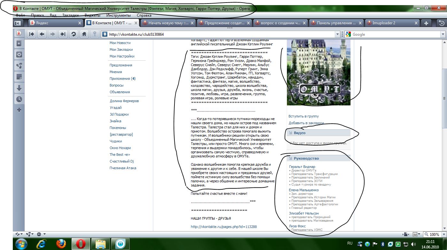The width and height of the screenshot is (447, 250).
Task: Open Firefox from the taskbar
Action: (x=61, y=244)
